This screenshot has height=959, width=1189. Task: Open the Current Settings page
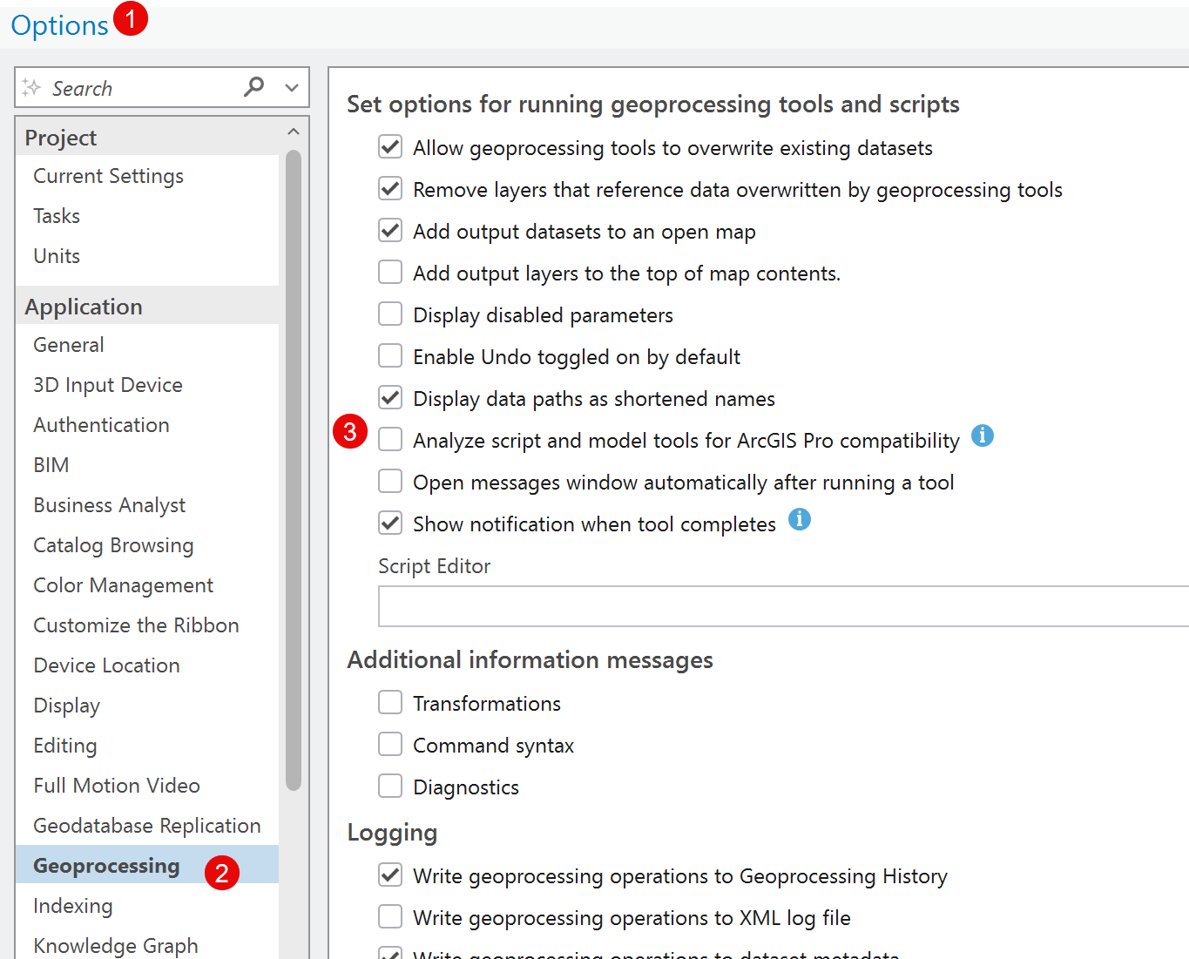pyautogui.click(x=108, y=176)
